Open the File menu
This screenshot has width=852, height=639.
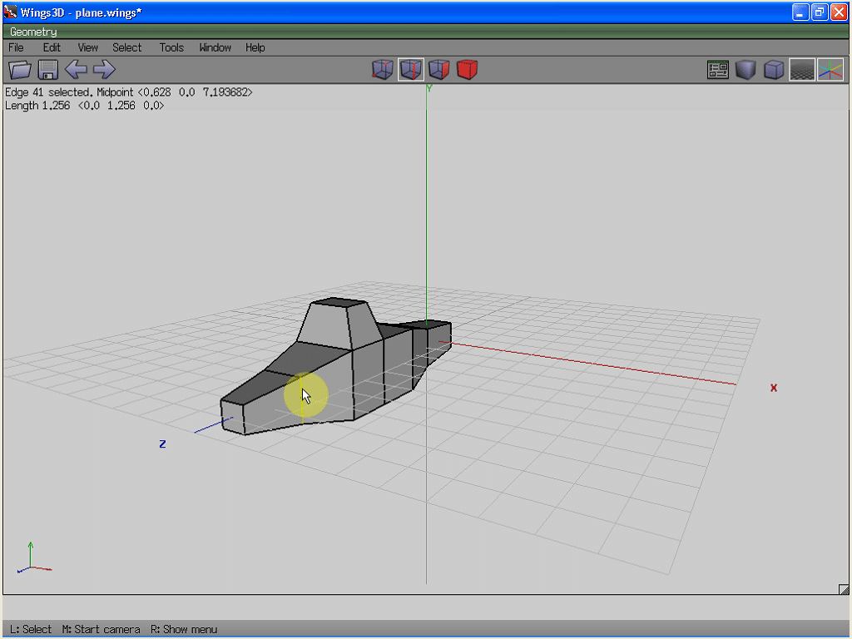(16, 47)
